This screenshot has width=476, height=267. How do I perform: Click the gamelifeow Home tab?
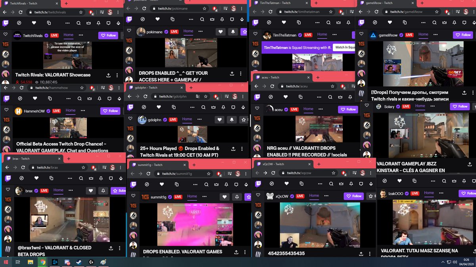[423, 35]
